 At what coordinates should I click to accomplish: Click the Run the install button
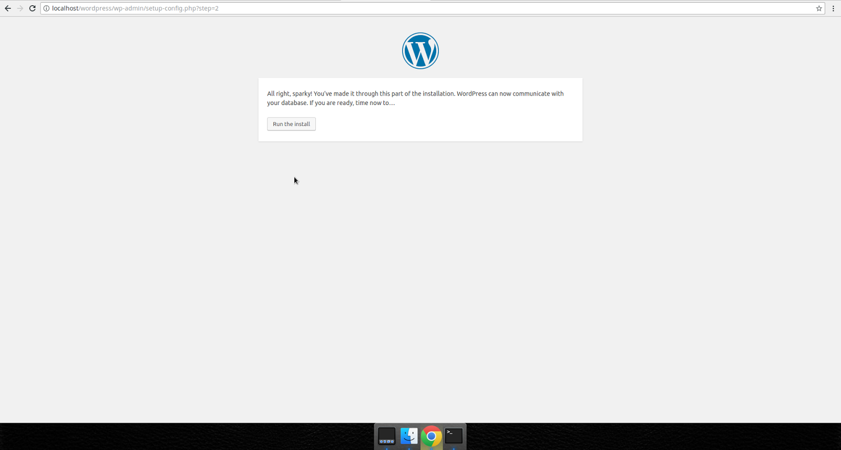[291, 124]
